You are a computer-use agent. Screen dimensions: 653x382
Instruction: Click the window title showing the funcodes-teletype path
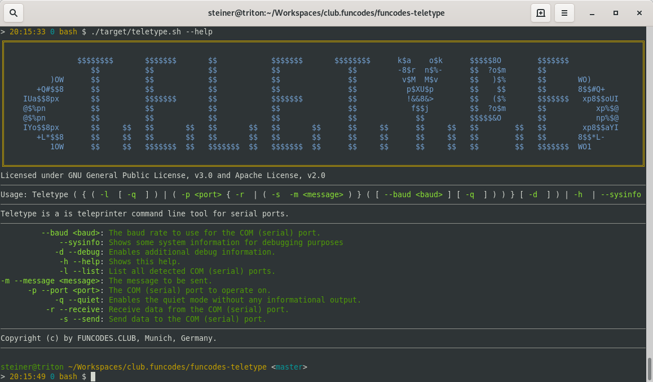click(x=326, y=13)
